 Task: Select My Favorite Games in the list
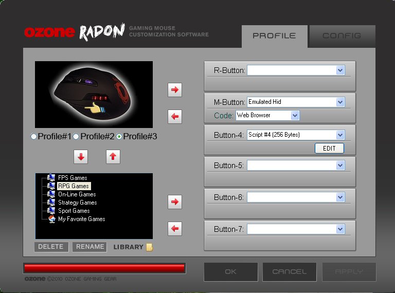point(82,219)
